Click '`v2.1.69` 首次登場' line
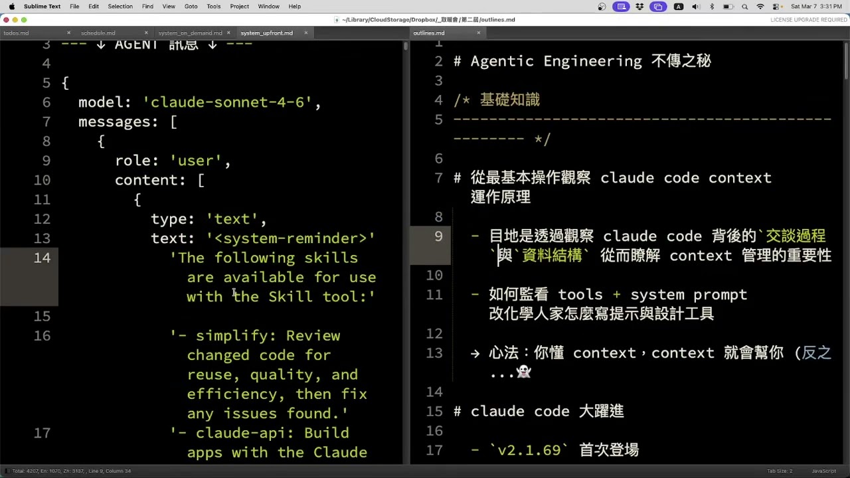 pyautogui.click(x=554, y=451)
